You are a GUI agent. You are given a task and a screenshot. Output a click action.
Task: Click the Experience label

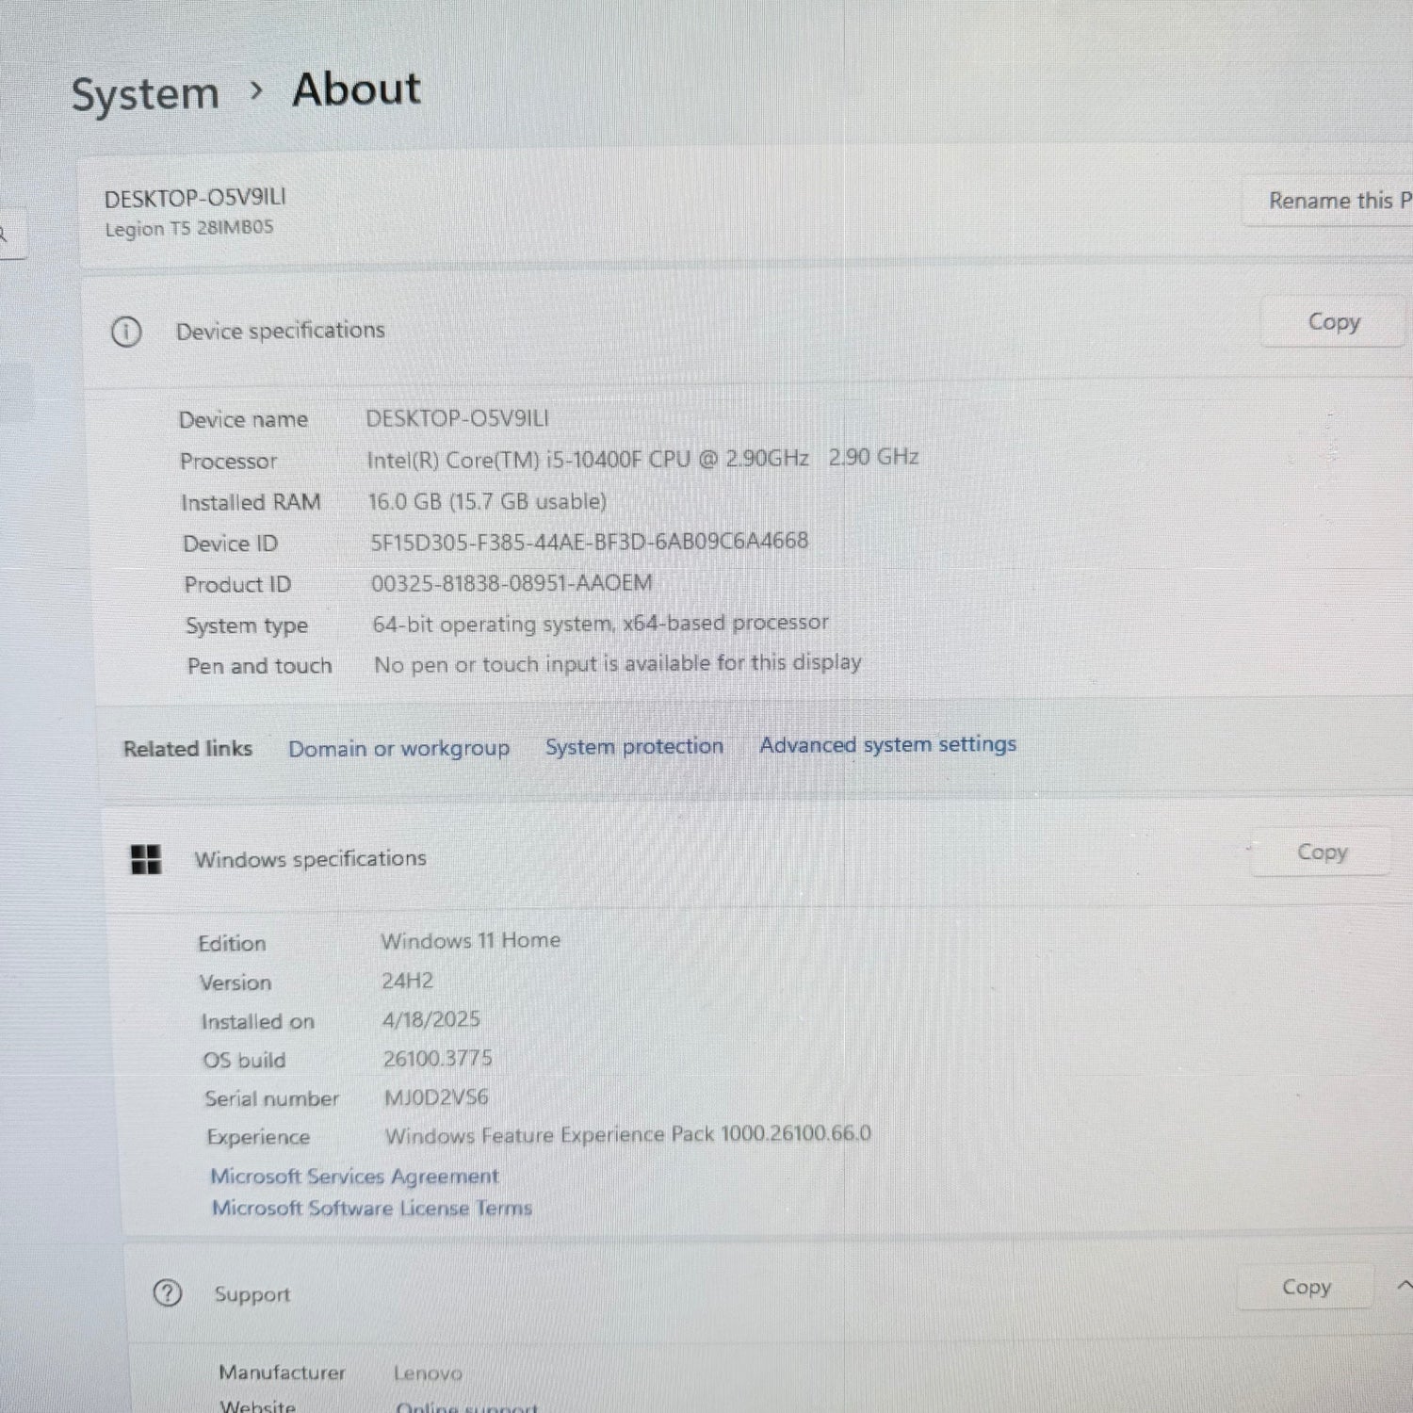(x=258, y=1137)
